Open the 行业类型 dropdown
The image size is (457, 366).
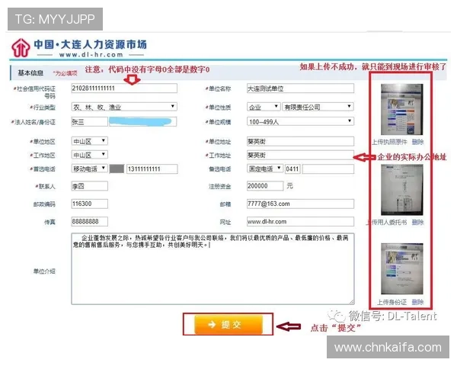click(124, 107)
